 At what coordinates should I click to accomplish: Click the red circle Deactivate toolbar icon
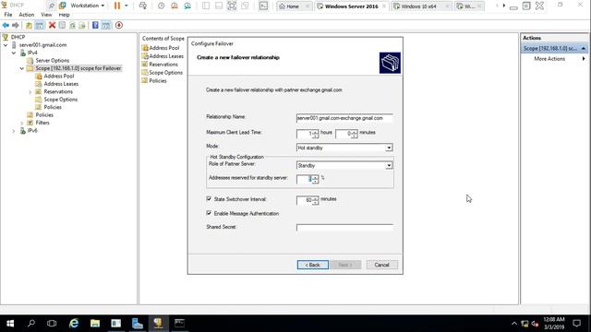click(119, 25)
